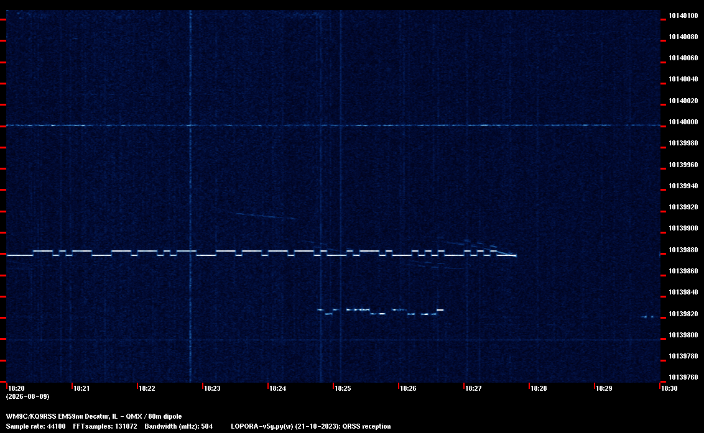Select the 18:21 time axis label
The height and width of the screenshot is (433, 704).
81,388
